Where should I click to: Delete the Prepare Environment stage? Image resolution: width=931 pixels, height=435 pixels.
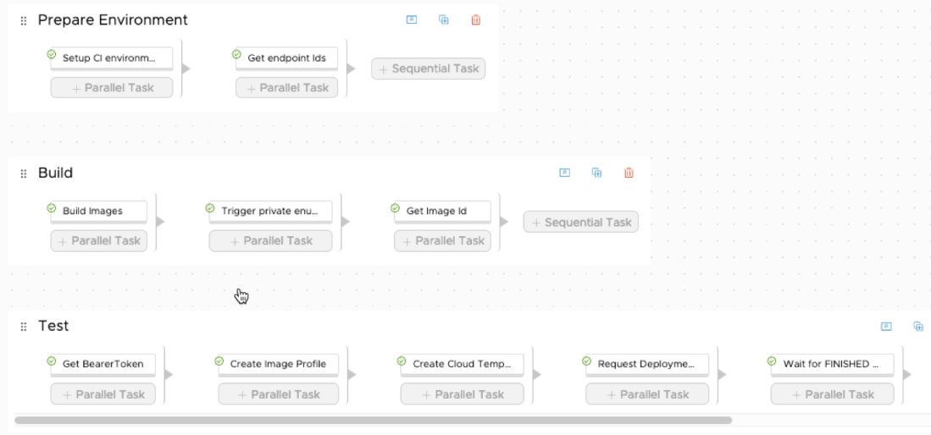click(475, 19)
